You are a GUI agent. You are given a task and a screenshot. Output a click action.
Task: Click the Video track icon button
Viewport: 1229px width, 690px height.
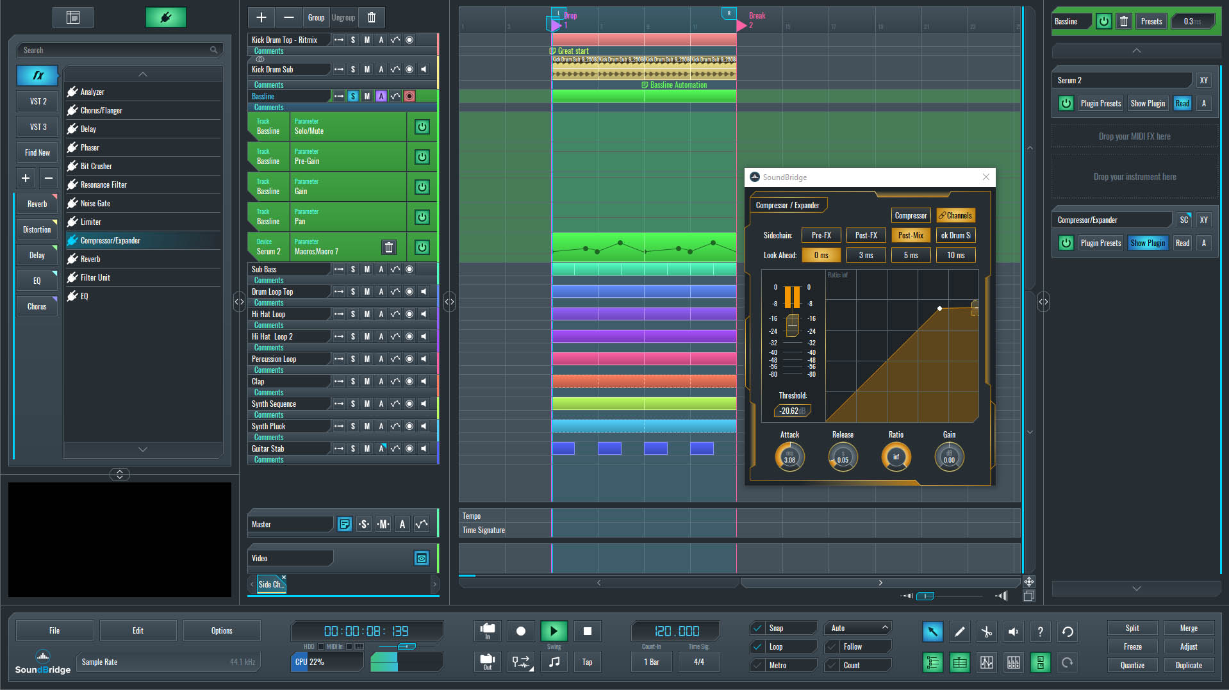(x=421, y=558)
